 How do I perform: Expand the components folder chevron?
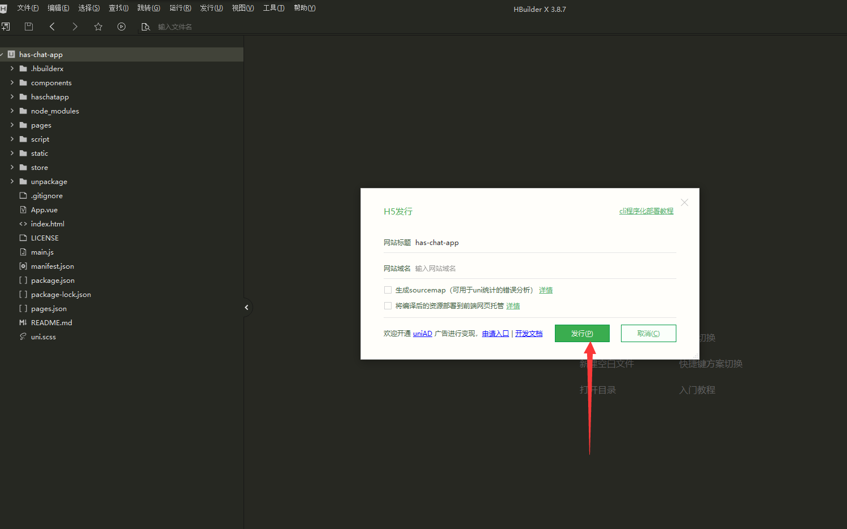[12, 83]
